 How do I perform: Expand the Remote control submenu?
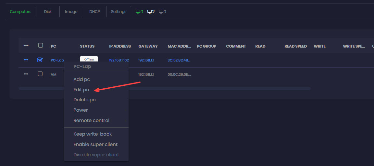tap(91, 120)
